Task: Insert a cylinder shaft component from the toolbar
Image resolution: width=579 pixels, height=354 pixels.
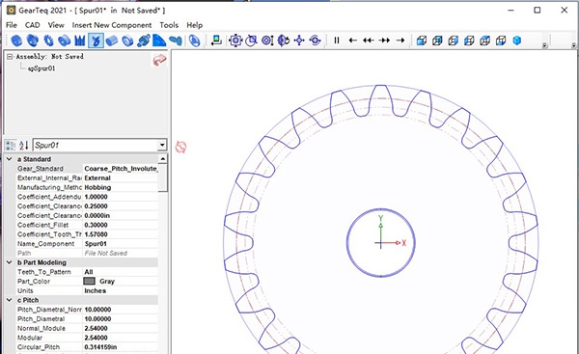Action: (112, 41)
